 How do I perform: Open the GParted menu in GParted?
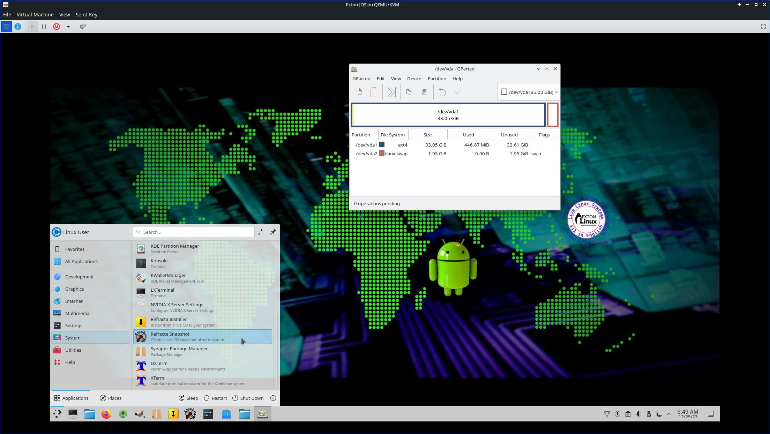point(361,78)
